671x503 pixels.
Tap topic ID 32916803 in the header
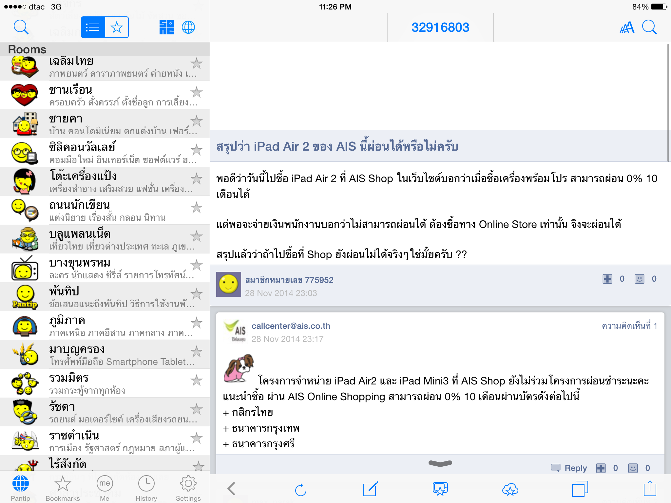tap(440, 28)
